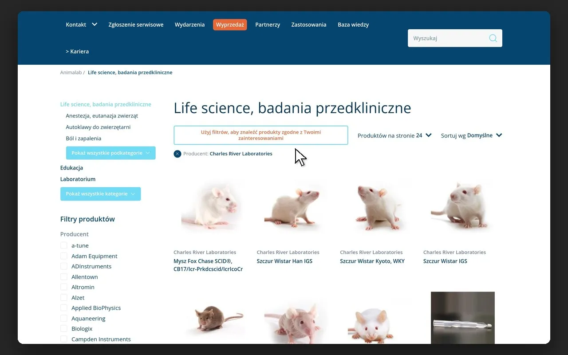Open Life science sidebar category link
Image resolution: width=568 pixels, height=355 pixels.
106,104
